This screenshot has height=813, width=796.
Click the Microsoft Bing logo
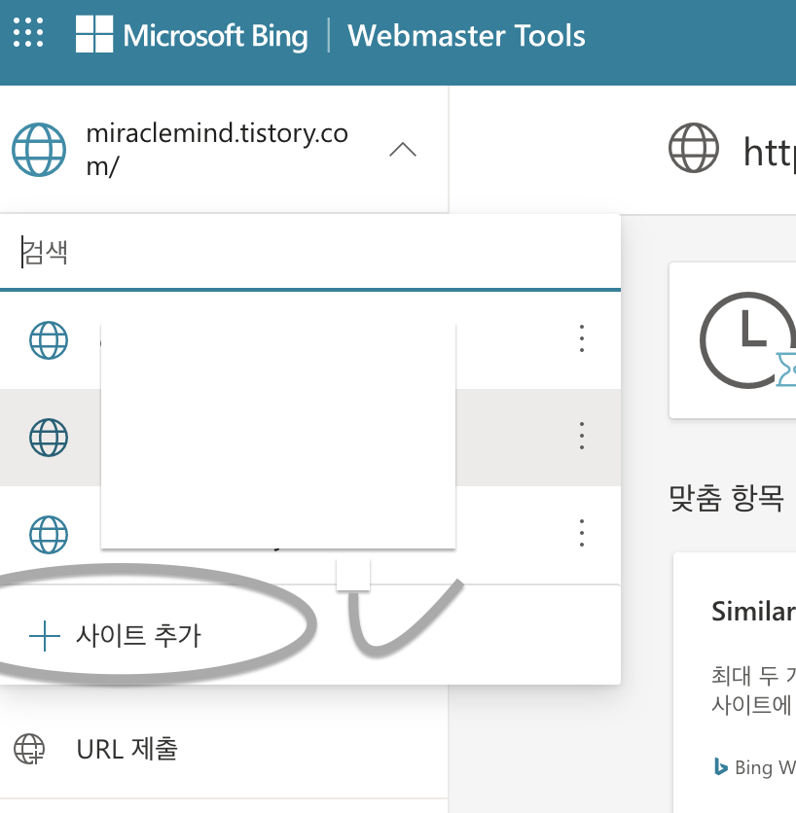(192, 34)
